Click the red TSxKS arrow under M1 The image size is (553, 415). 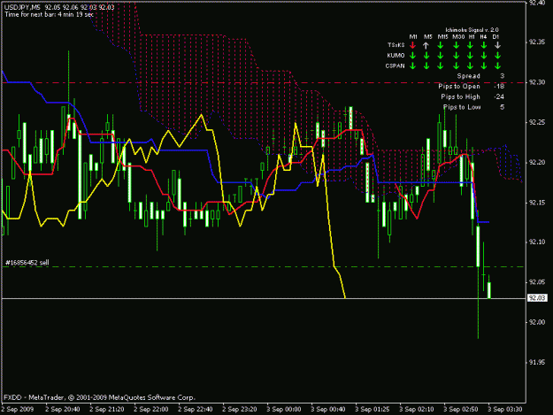pyautogui.click(x=412, y=45)
